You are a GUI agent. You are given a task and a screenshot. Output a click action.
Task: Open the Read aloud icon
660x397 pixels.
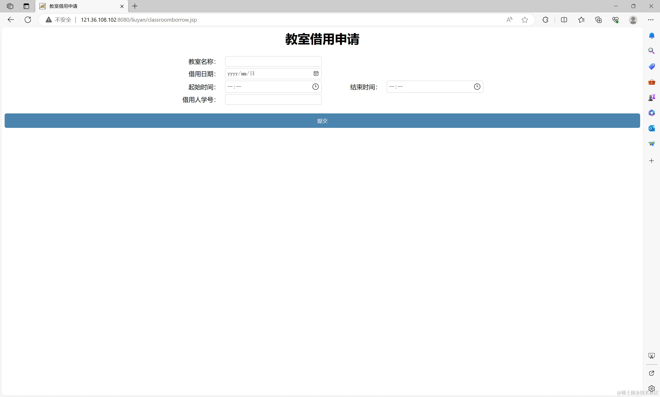pyautogui.click(x=509, y=20)
